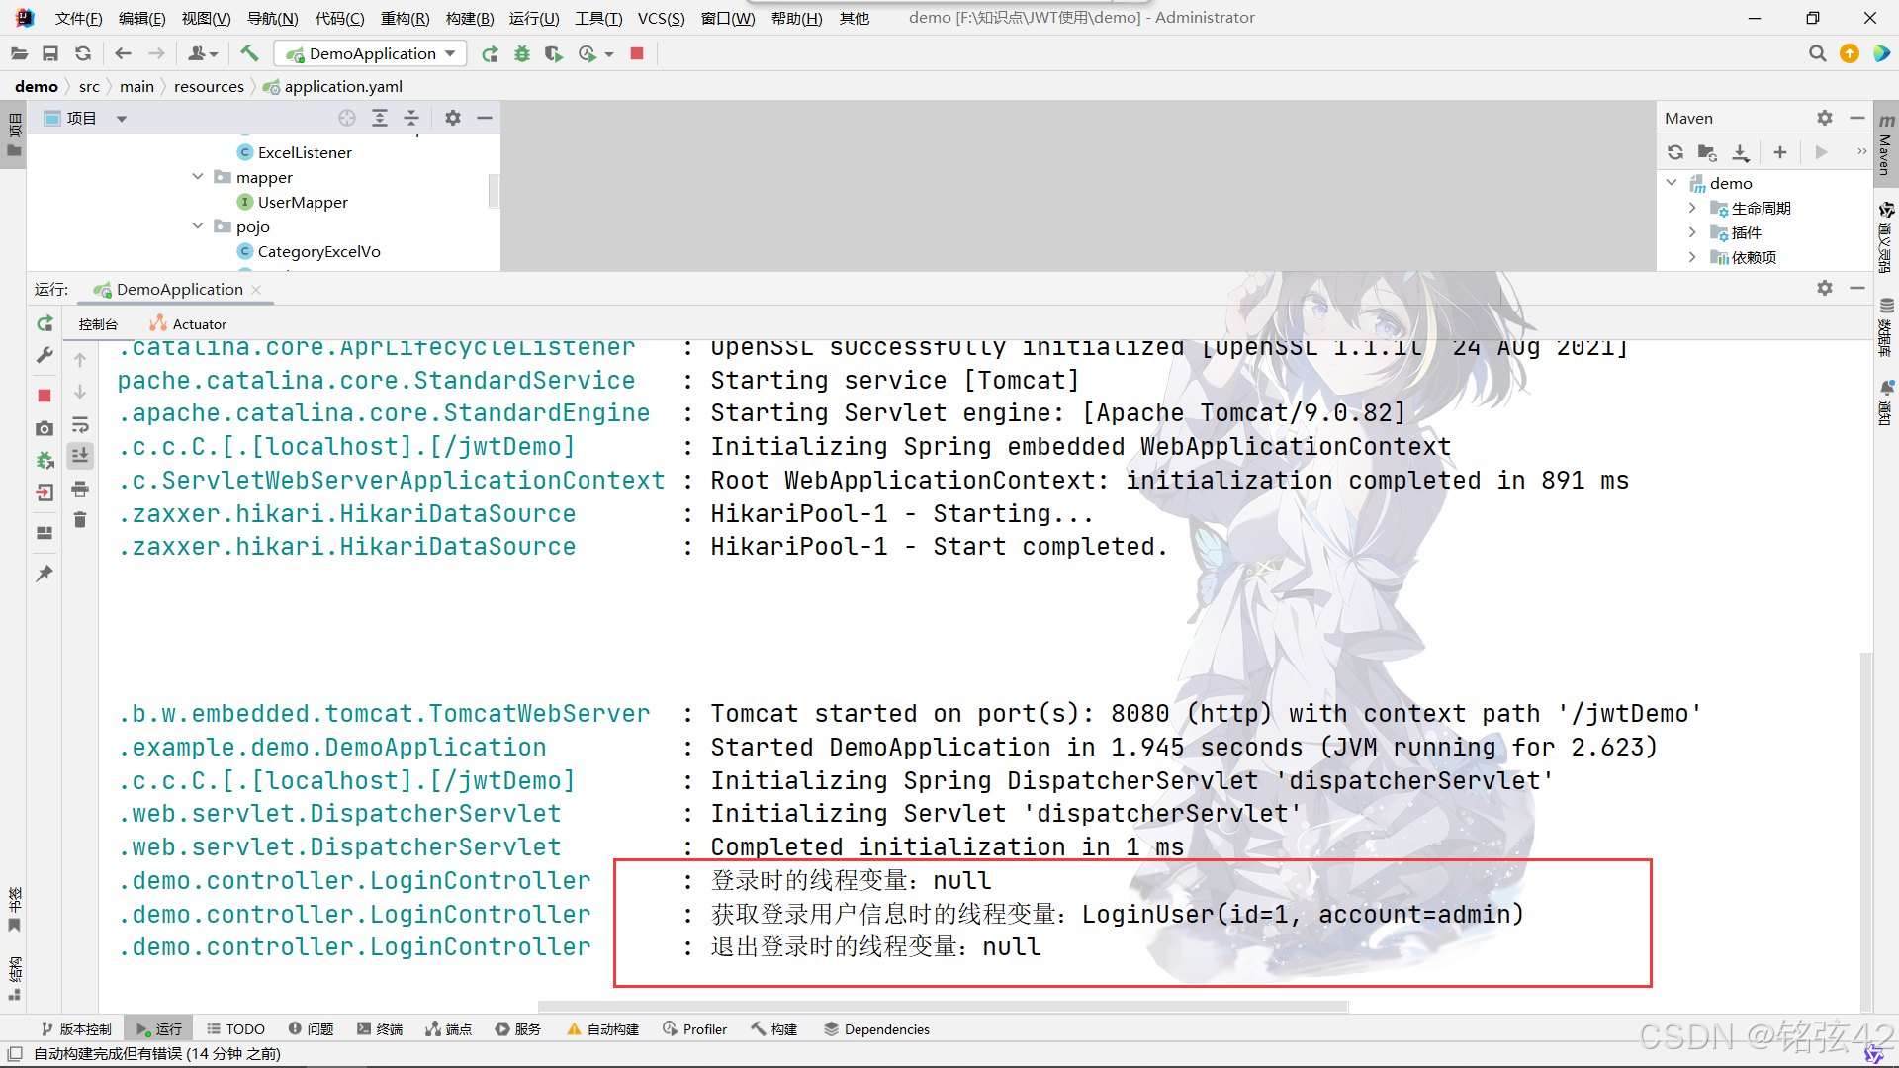1899x1068 pixels.
Task: Toggle select opened file in project panel
Action: click(x=346, y=118)
